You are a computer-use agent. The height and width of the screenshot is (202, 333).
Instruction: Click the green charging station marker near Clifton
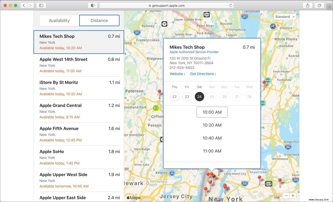pyautogui.click(x=156, y=108)
